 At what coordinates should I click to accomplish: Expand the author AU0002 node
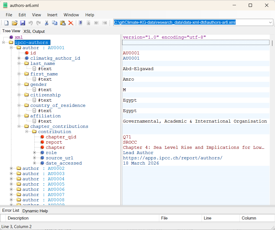tap(11, 168)
